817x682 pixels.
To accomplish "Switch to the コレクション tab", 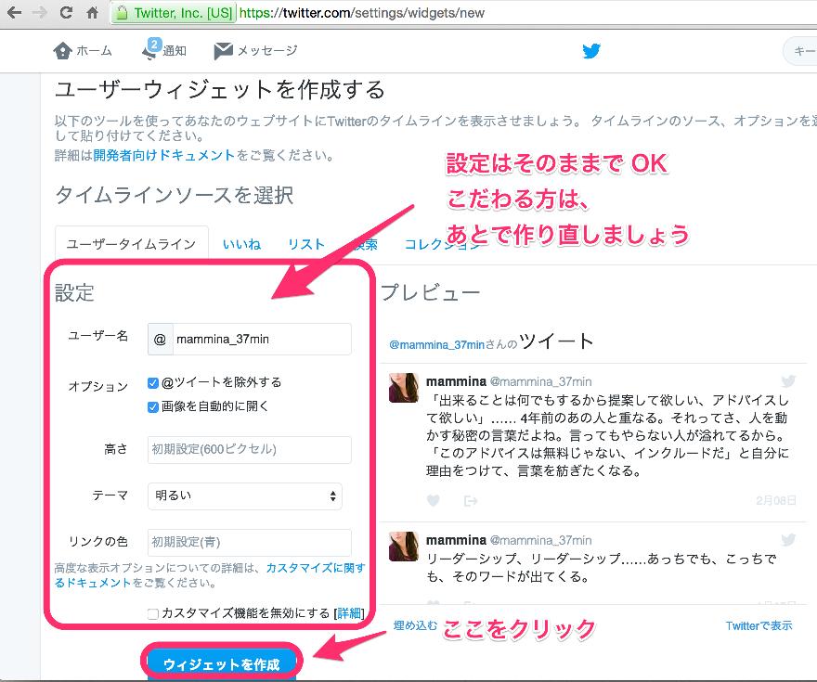I will click(x=441, y=244).
